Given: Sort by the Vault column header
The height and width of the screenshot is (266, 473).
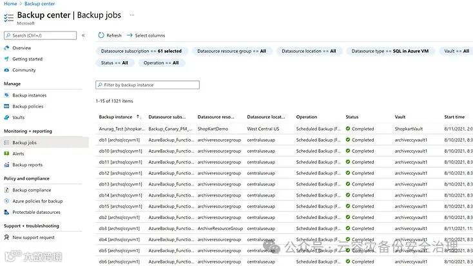Looking at the screenshot, I should (x=400, y=117).
